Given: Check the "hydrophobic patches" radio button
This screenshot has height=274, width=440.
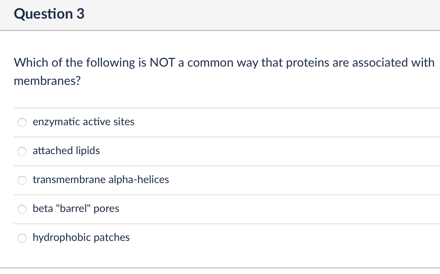Looking at the screenshot, I should pyautogui.click(x=22, y=238).
